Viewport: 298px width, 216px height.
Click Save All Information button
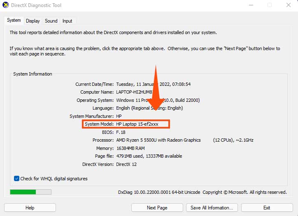point(212,208)
